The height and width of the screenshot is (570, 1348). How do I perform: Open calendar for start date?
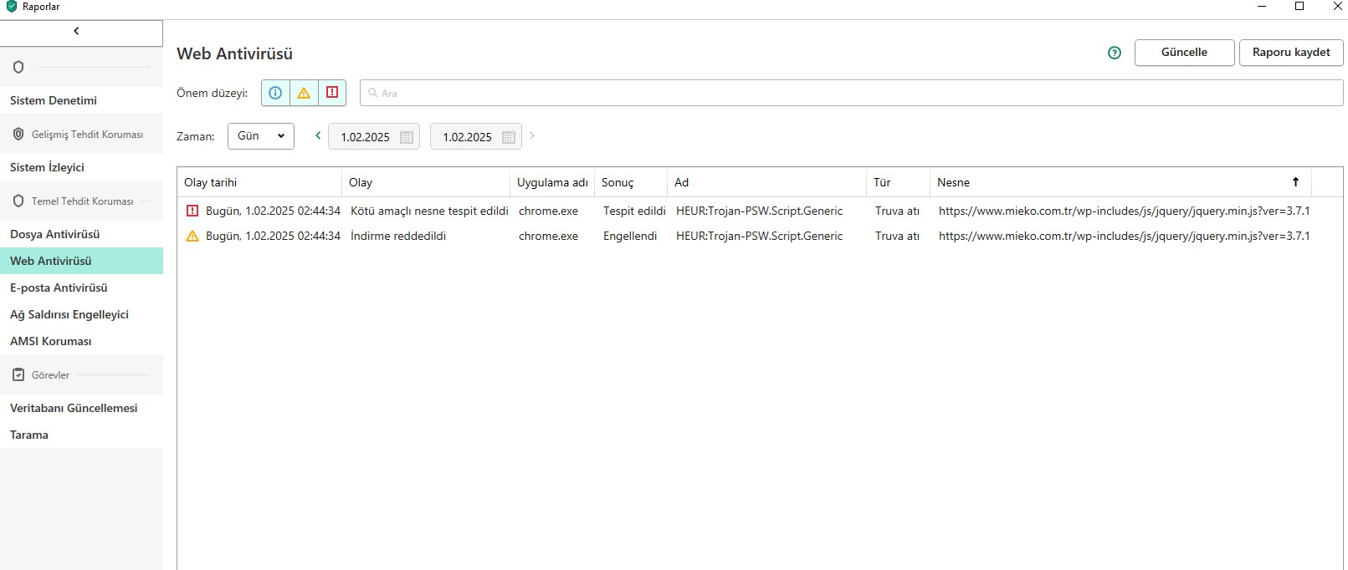coord(407,137)
